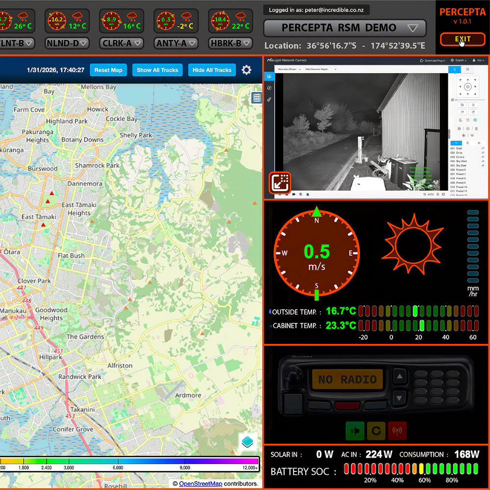Select the Sky West camera preset

pos(461,161)
